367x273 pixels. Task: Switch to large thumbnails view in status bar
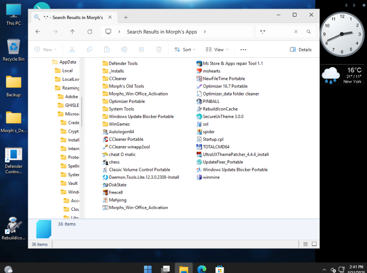pos(314,244)
